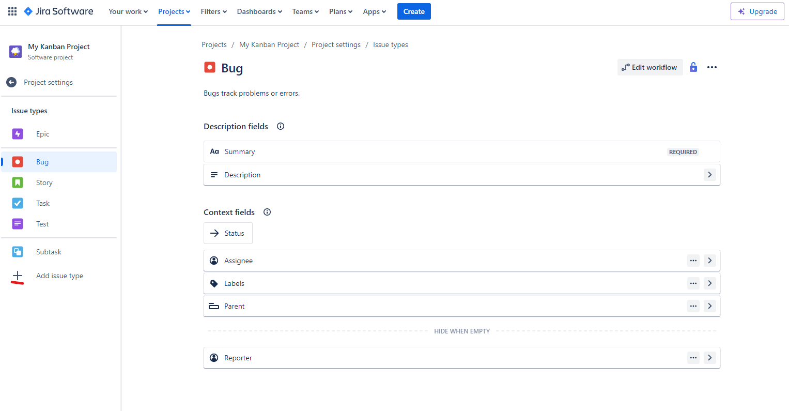Go to Project settings breadcrumb link
789x411 pixels.
(x=336, y=44)
